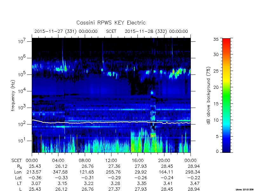The image size is (254, 191).
Task: Click the end date label '2015-11-28 (332) 00:00:00'
Action: 156,31
